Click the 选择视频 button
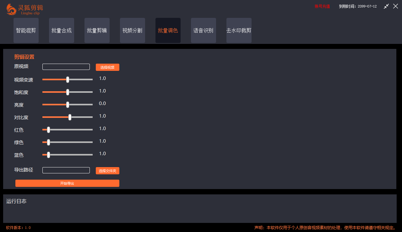This screenshot has height=232, width=402. (107, 67)
